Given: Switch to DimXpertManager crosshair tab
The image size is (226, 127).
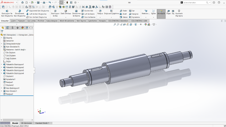Looking at the screenshot, I should (x=17, y=28).
